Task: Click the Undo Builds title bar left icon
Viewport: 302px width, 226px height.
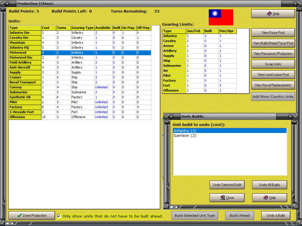Action: [x=171, y=116]
